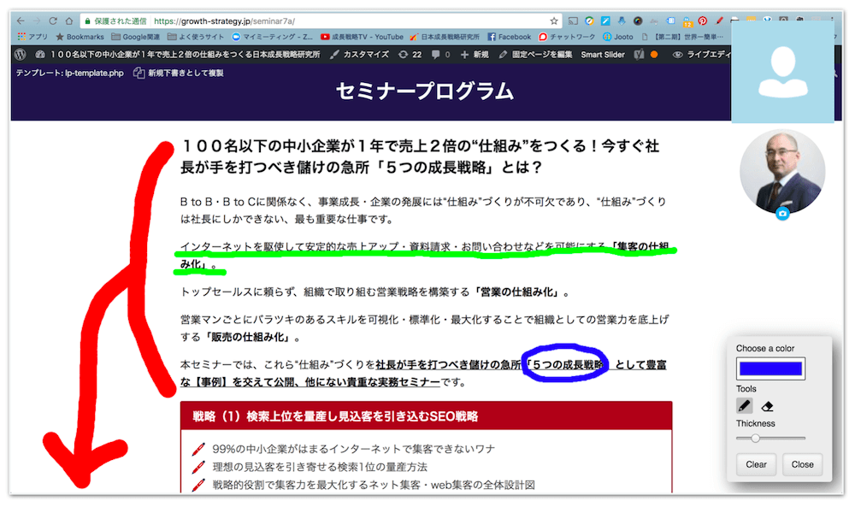Open Smart Slider admin bar item

(x=602, y=54)
